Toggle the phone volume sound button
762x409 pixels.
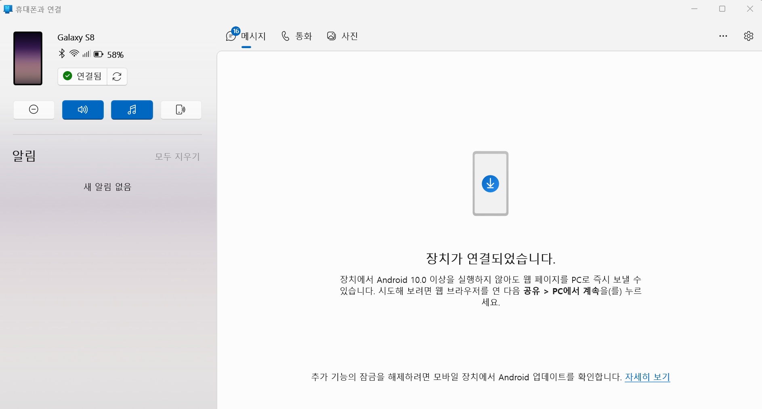83,110
